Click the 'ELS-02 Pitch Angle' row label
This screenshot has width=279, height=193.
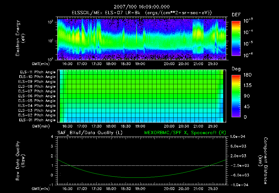[x=37, y=115]
